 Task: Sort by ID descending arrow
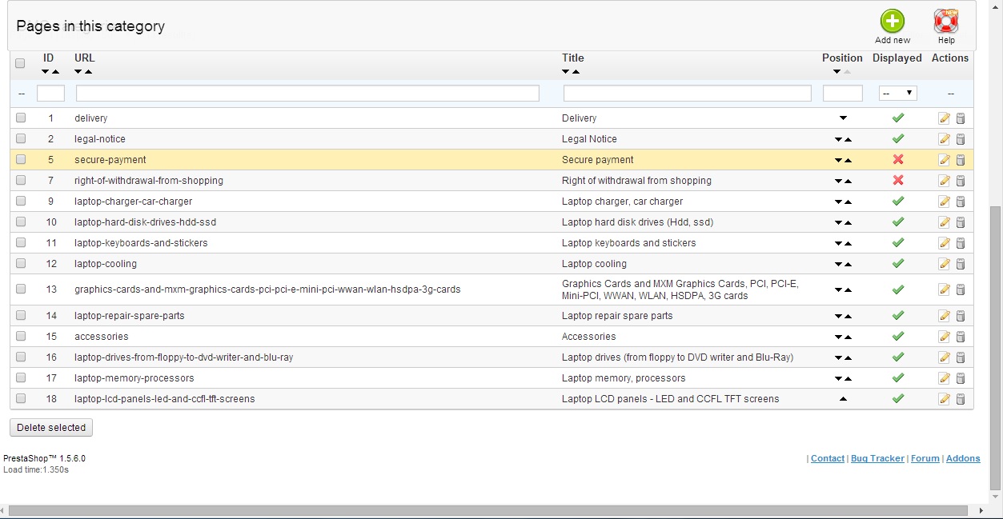click(x=45, y=72)
